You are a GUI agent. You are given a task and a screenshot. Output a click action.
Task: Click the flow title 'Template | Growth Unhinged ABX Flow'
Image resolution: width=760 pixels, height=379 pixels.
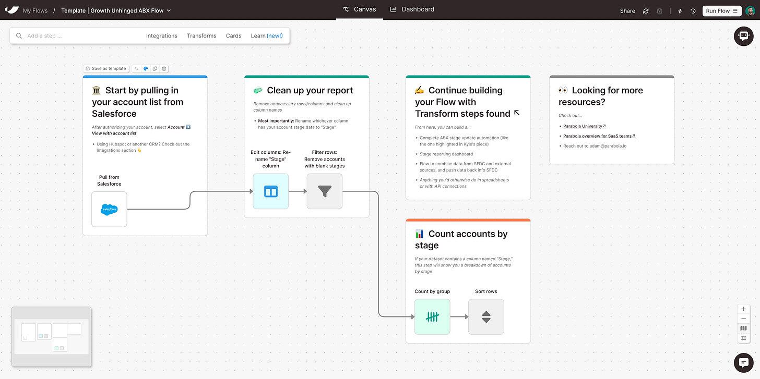pyautogui.click(x=112, y=10)
